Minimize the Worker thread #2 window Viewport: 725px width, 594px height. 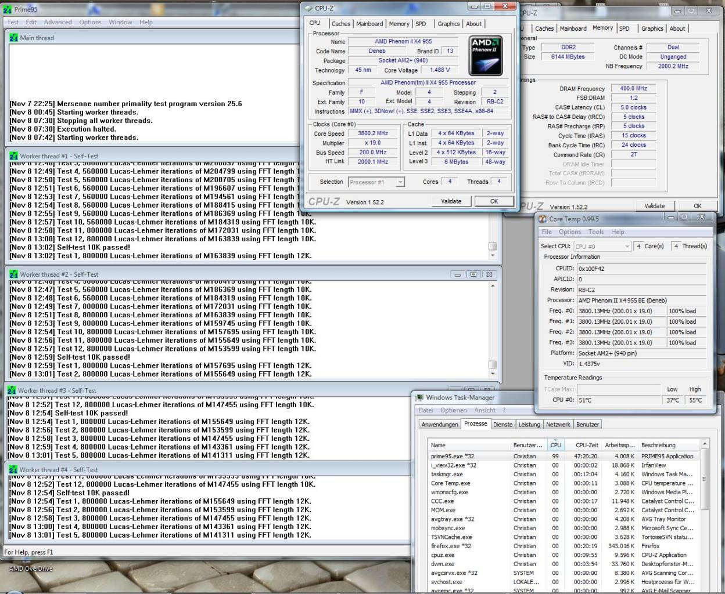[x=457, y=274]
